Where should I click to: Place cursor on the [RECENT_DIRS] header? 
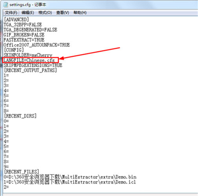pos(20,116)
